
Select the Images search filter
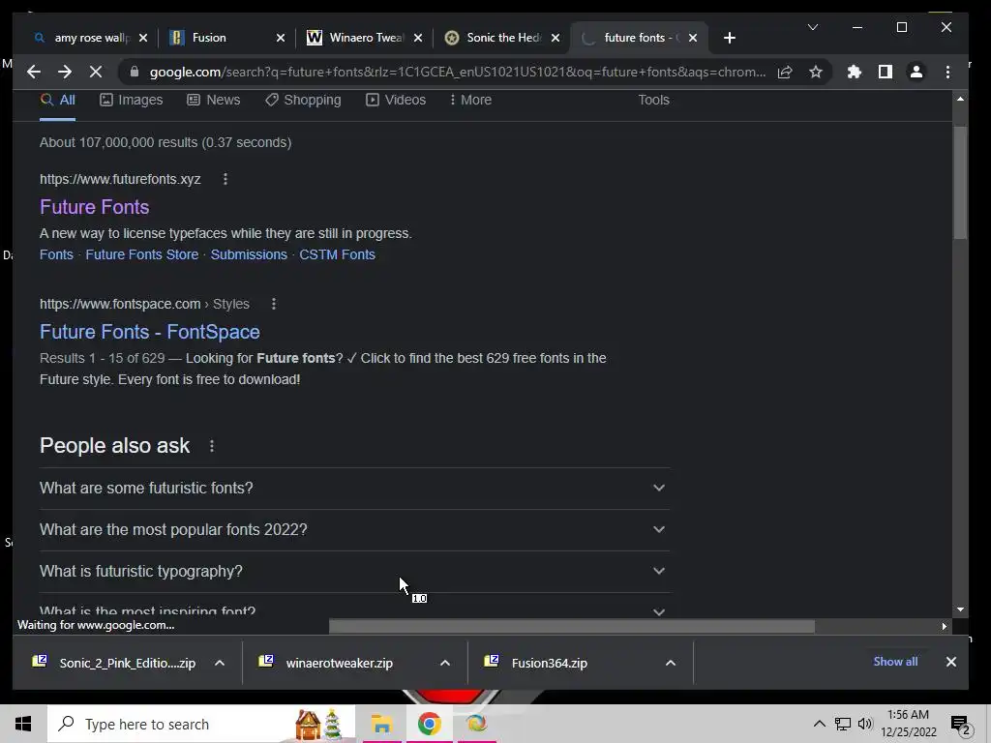(132, 100)
